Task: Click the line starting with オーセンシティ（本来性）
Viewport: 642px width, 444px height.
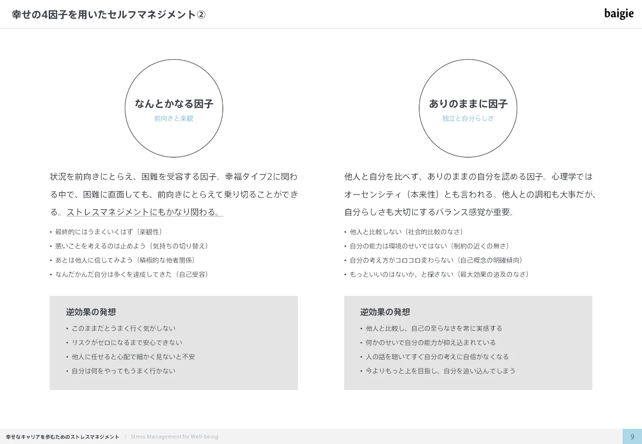Action: click(470, 194)
